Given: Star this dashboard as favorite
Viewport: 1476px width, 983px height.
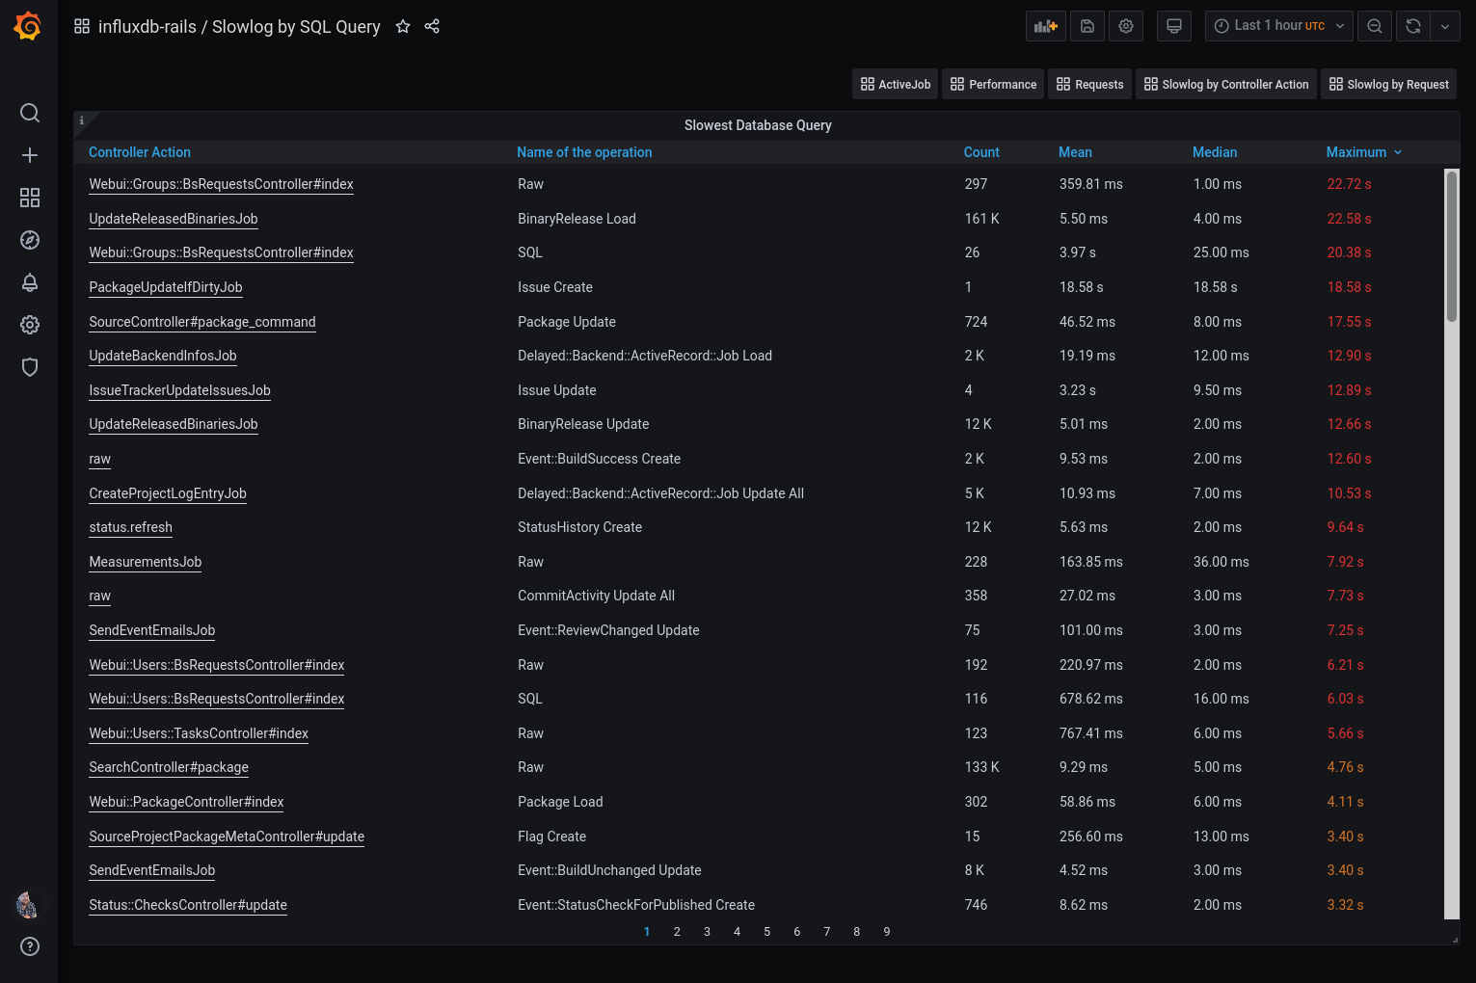Looking at the screenshot, I should [x=403, y=27].
